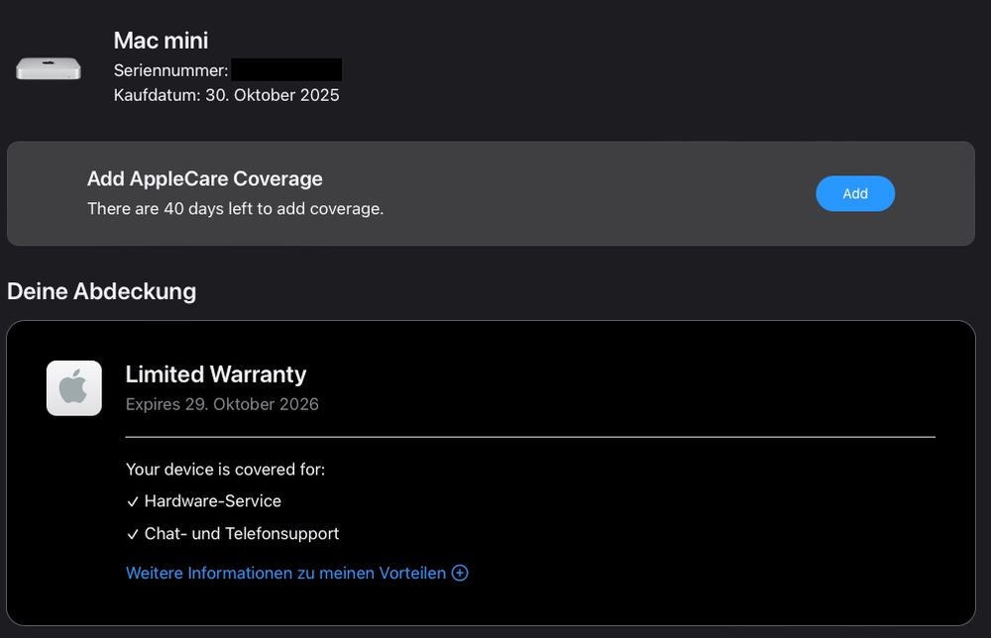The image size is (991, 638).
Task: Click the checkmark beside Chat- und Telefonsupport
Action: pyautogui.click(x=133, y=535)
